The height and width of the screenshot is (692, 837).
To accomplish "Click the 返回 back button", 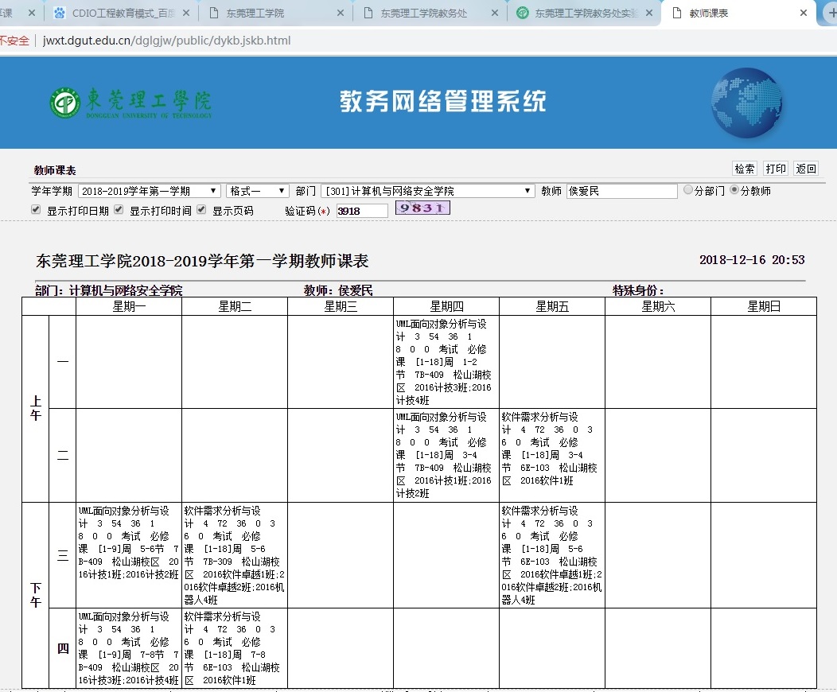I will point(806,169).
